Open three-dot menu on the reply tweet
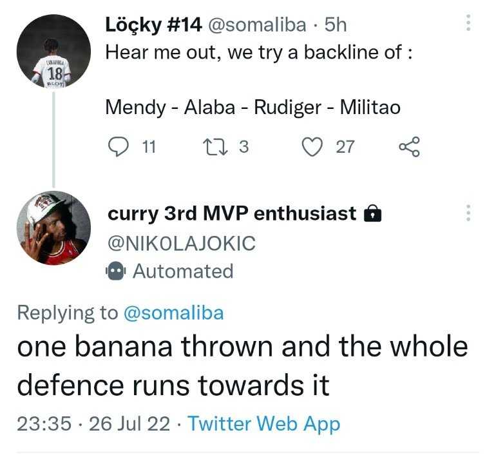496x457 pixels. point(468,213)
